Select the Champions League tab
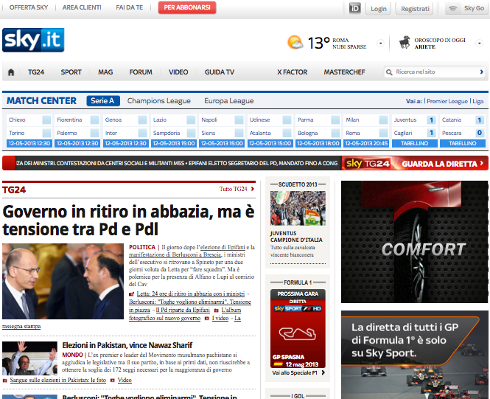The width and height of the screenshot is (490, 399). pos(158,101)
